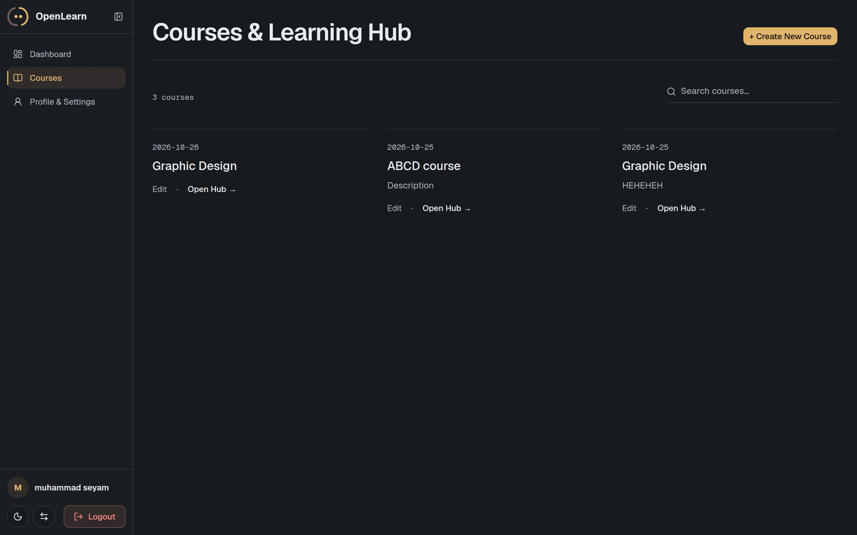Edit the 2026-10-26 Graphic Design course

[x=159, y=189]
